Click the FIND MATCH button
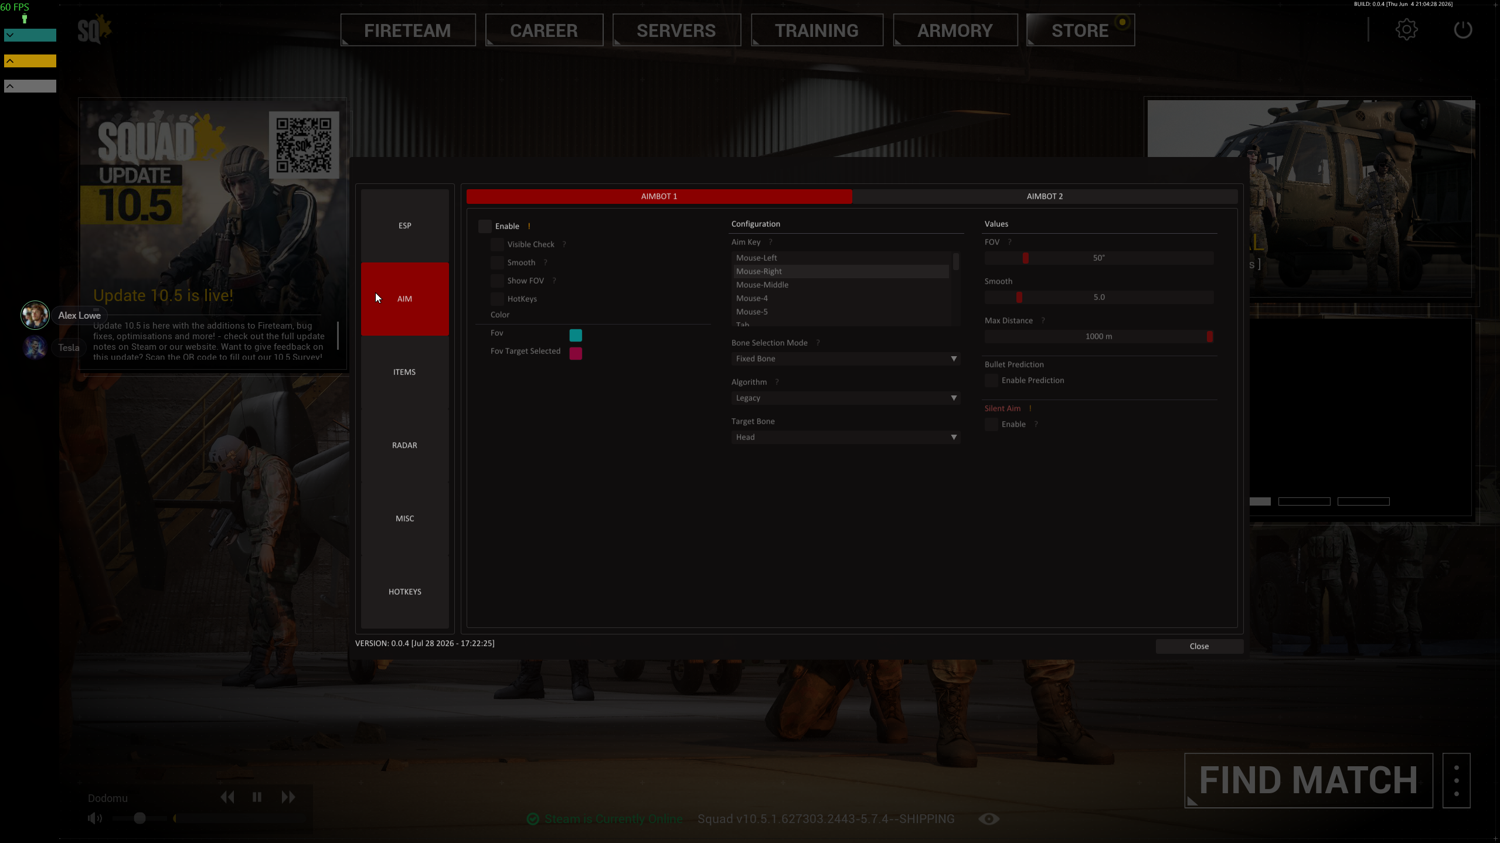This screenshot has height=843, width=1500. [1308, 780]
